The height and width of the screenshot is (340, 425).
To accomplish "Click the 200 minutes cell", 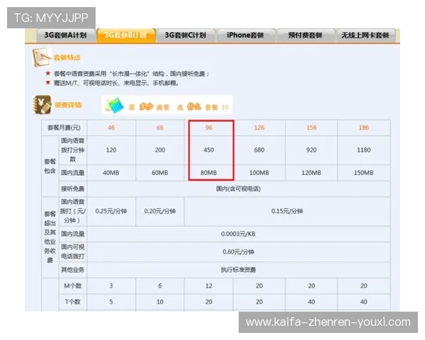I will pos(160,150).
